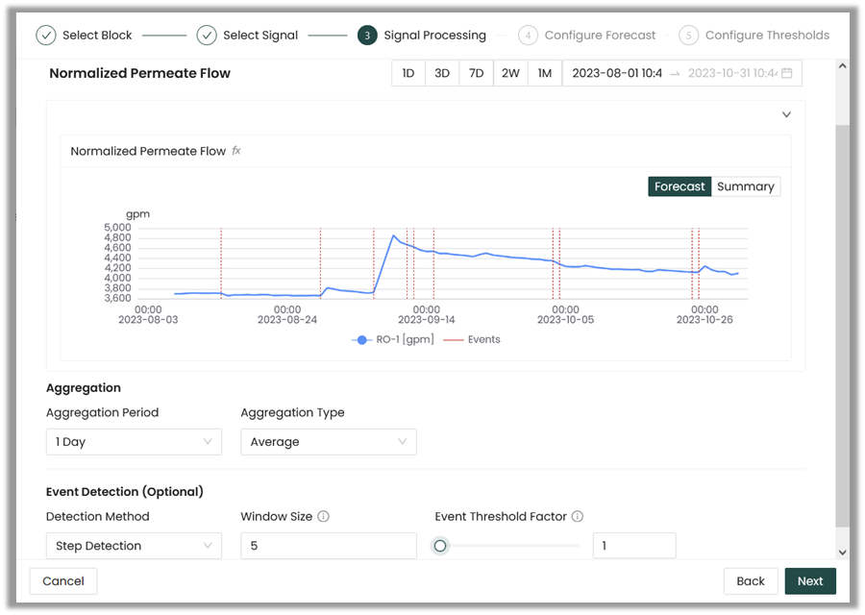Select the 7D time range tab

coord(476,74)
